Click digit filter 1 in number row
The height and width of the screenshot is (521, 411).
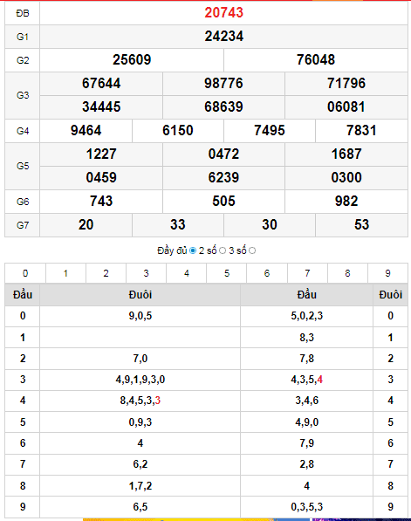(x=65, y=273)
